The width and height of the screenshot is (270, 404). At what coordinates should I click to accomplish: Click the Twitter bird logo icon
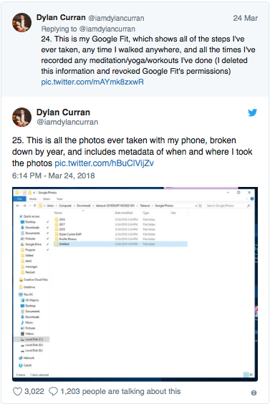253,112
